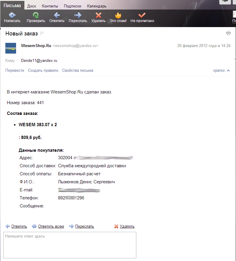Click the WESEM 383.07 x 2 item
Viewport: 236px width, 261px height.
pyautogui.click(x=38, y=125)
